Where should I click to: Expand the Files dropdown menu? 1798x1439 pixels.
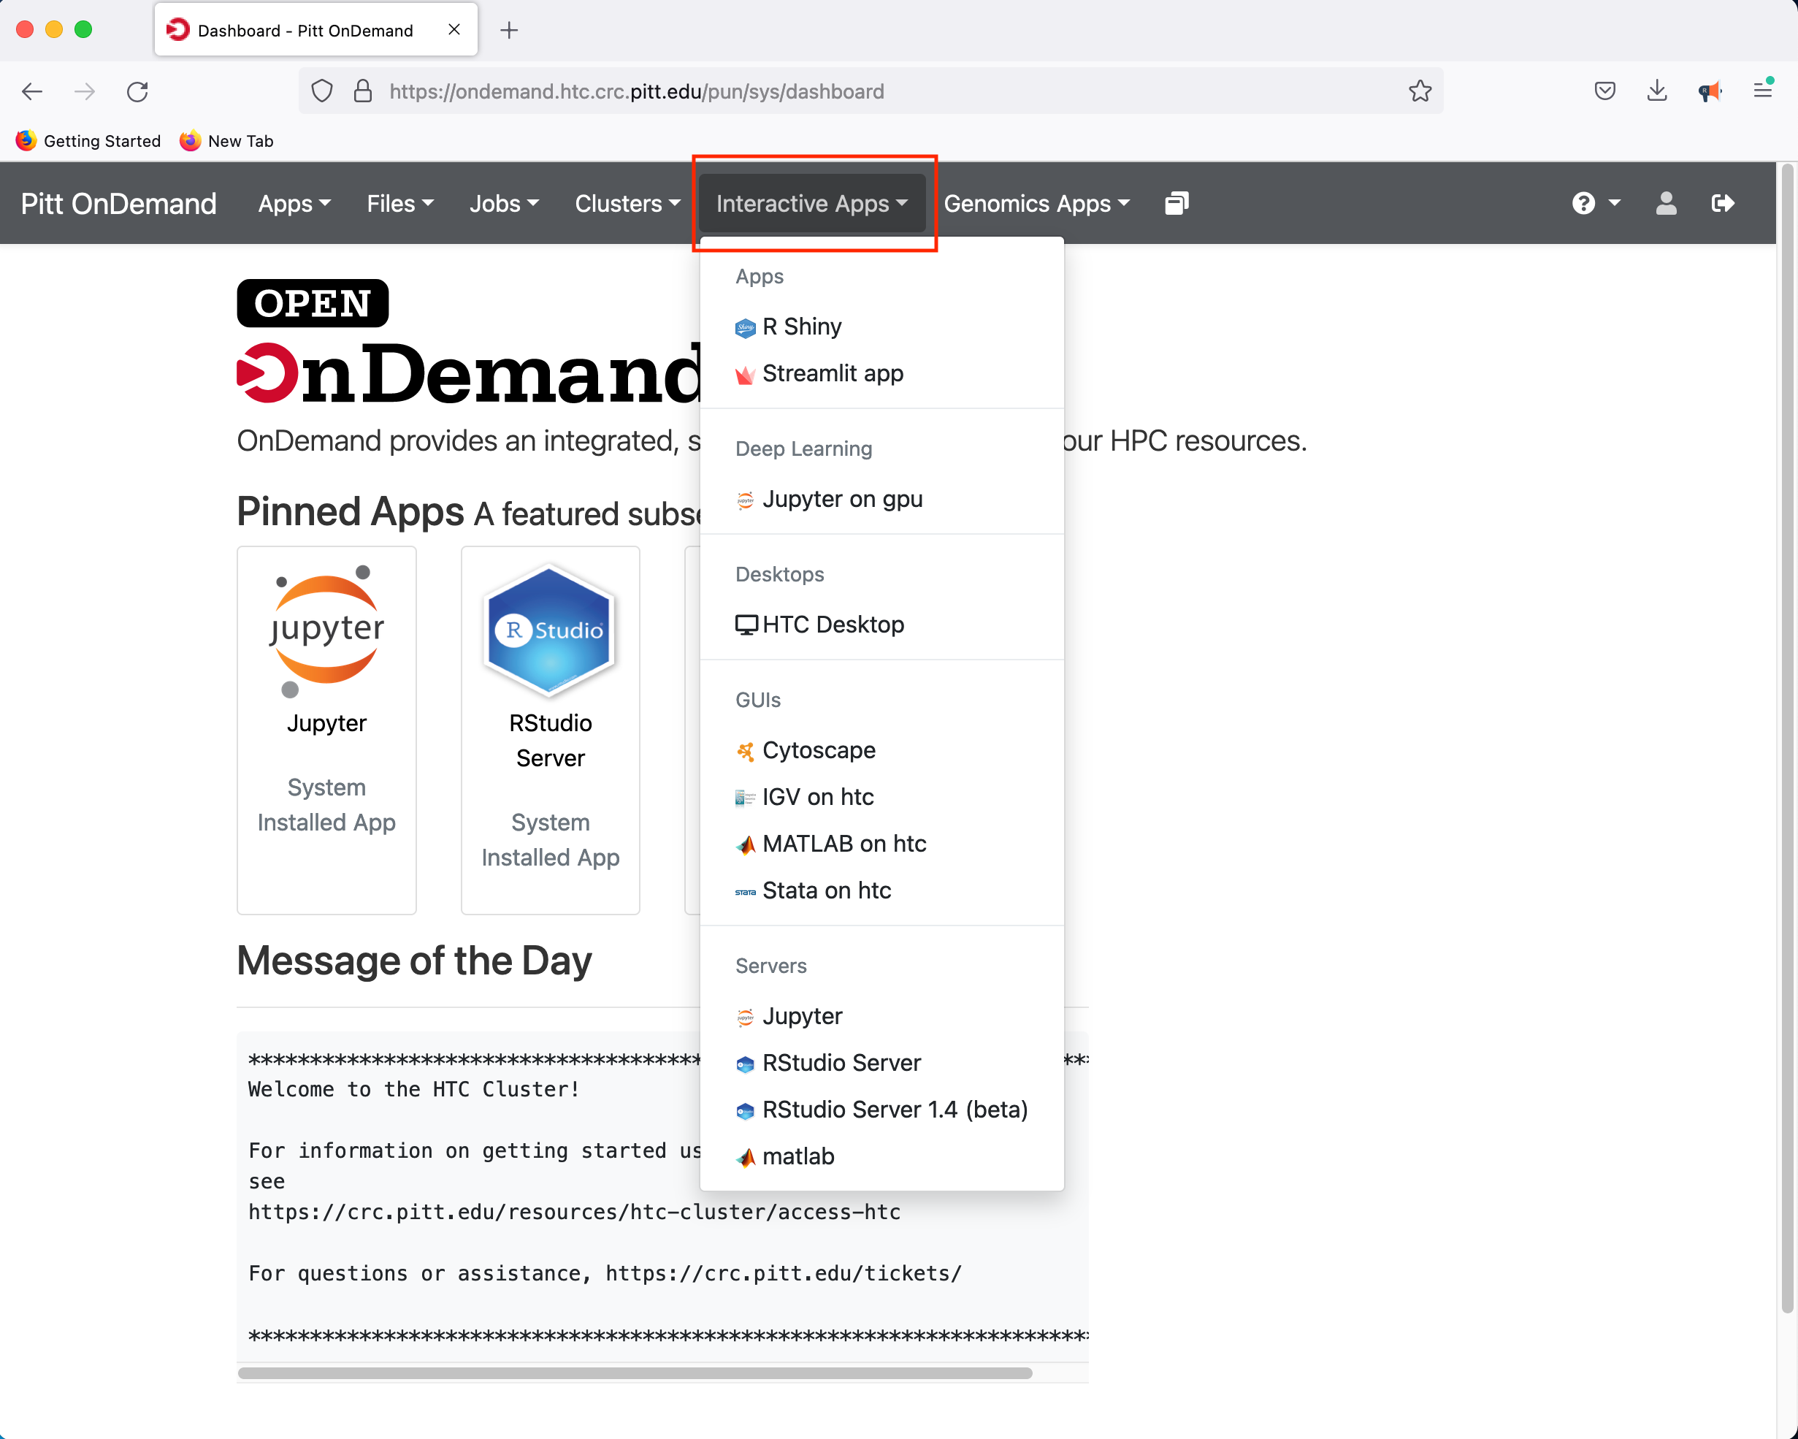pyautogui.click(x=399, y=203)
